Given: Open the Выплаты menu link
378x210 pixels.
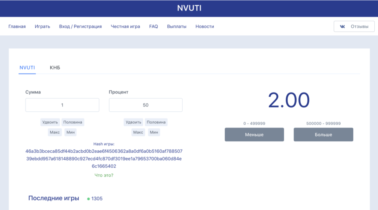Looking at the screenshot, I should pos(177,26).
